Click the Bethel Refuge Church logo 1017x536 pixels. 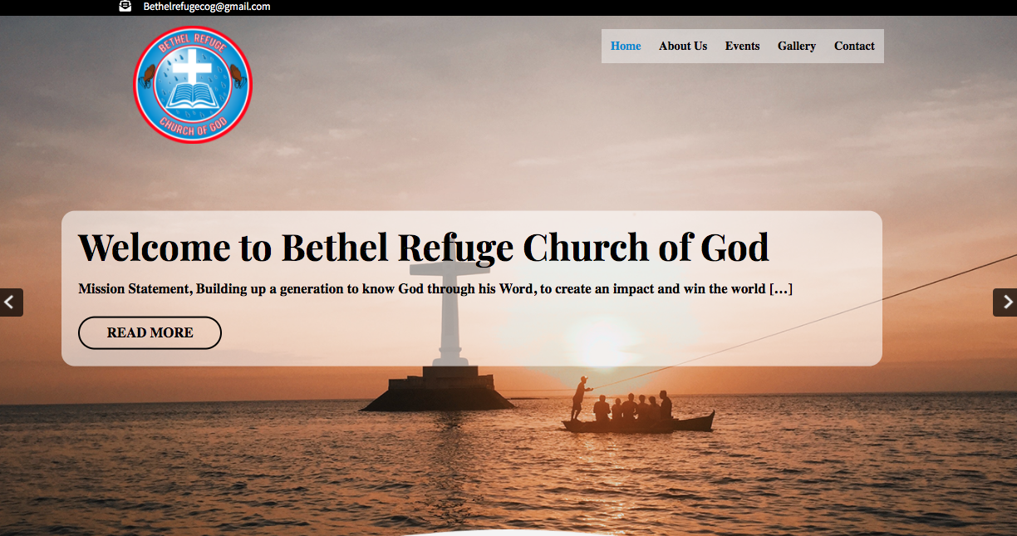tap(193, 85)
